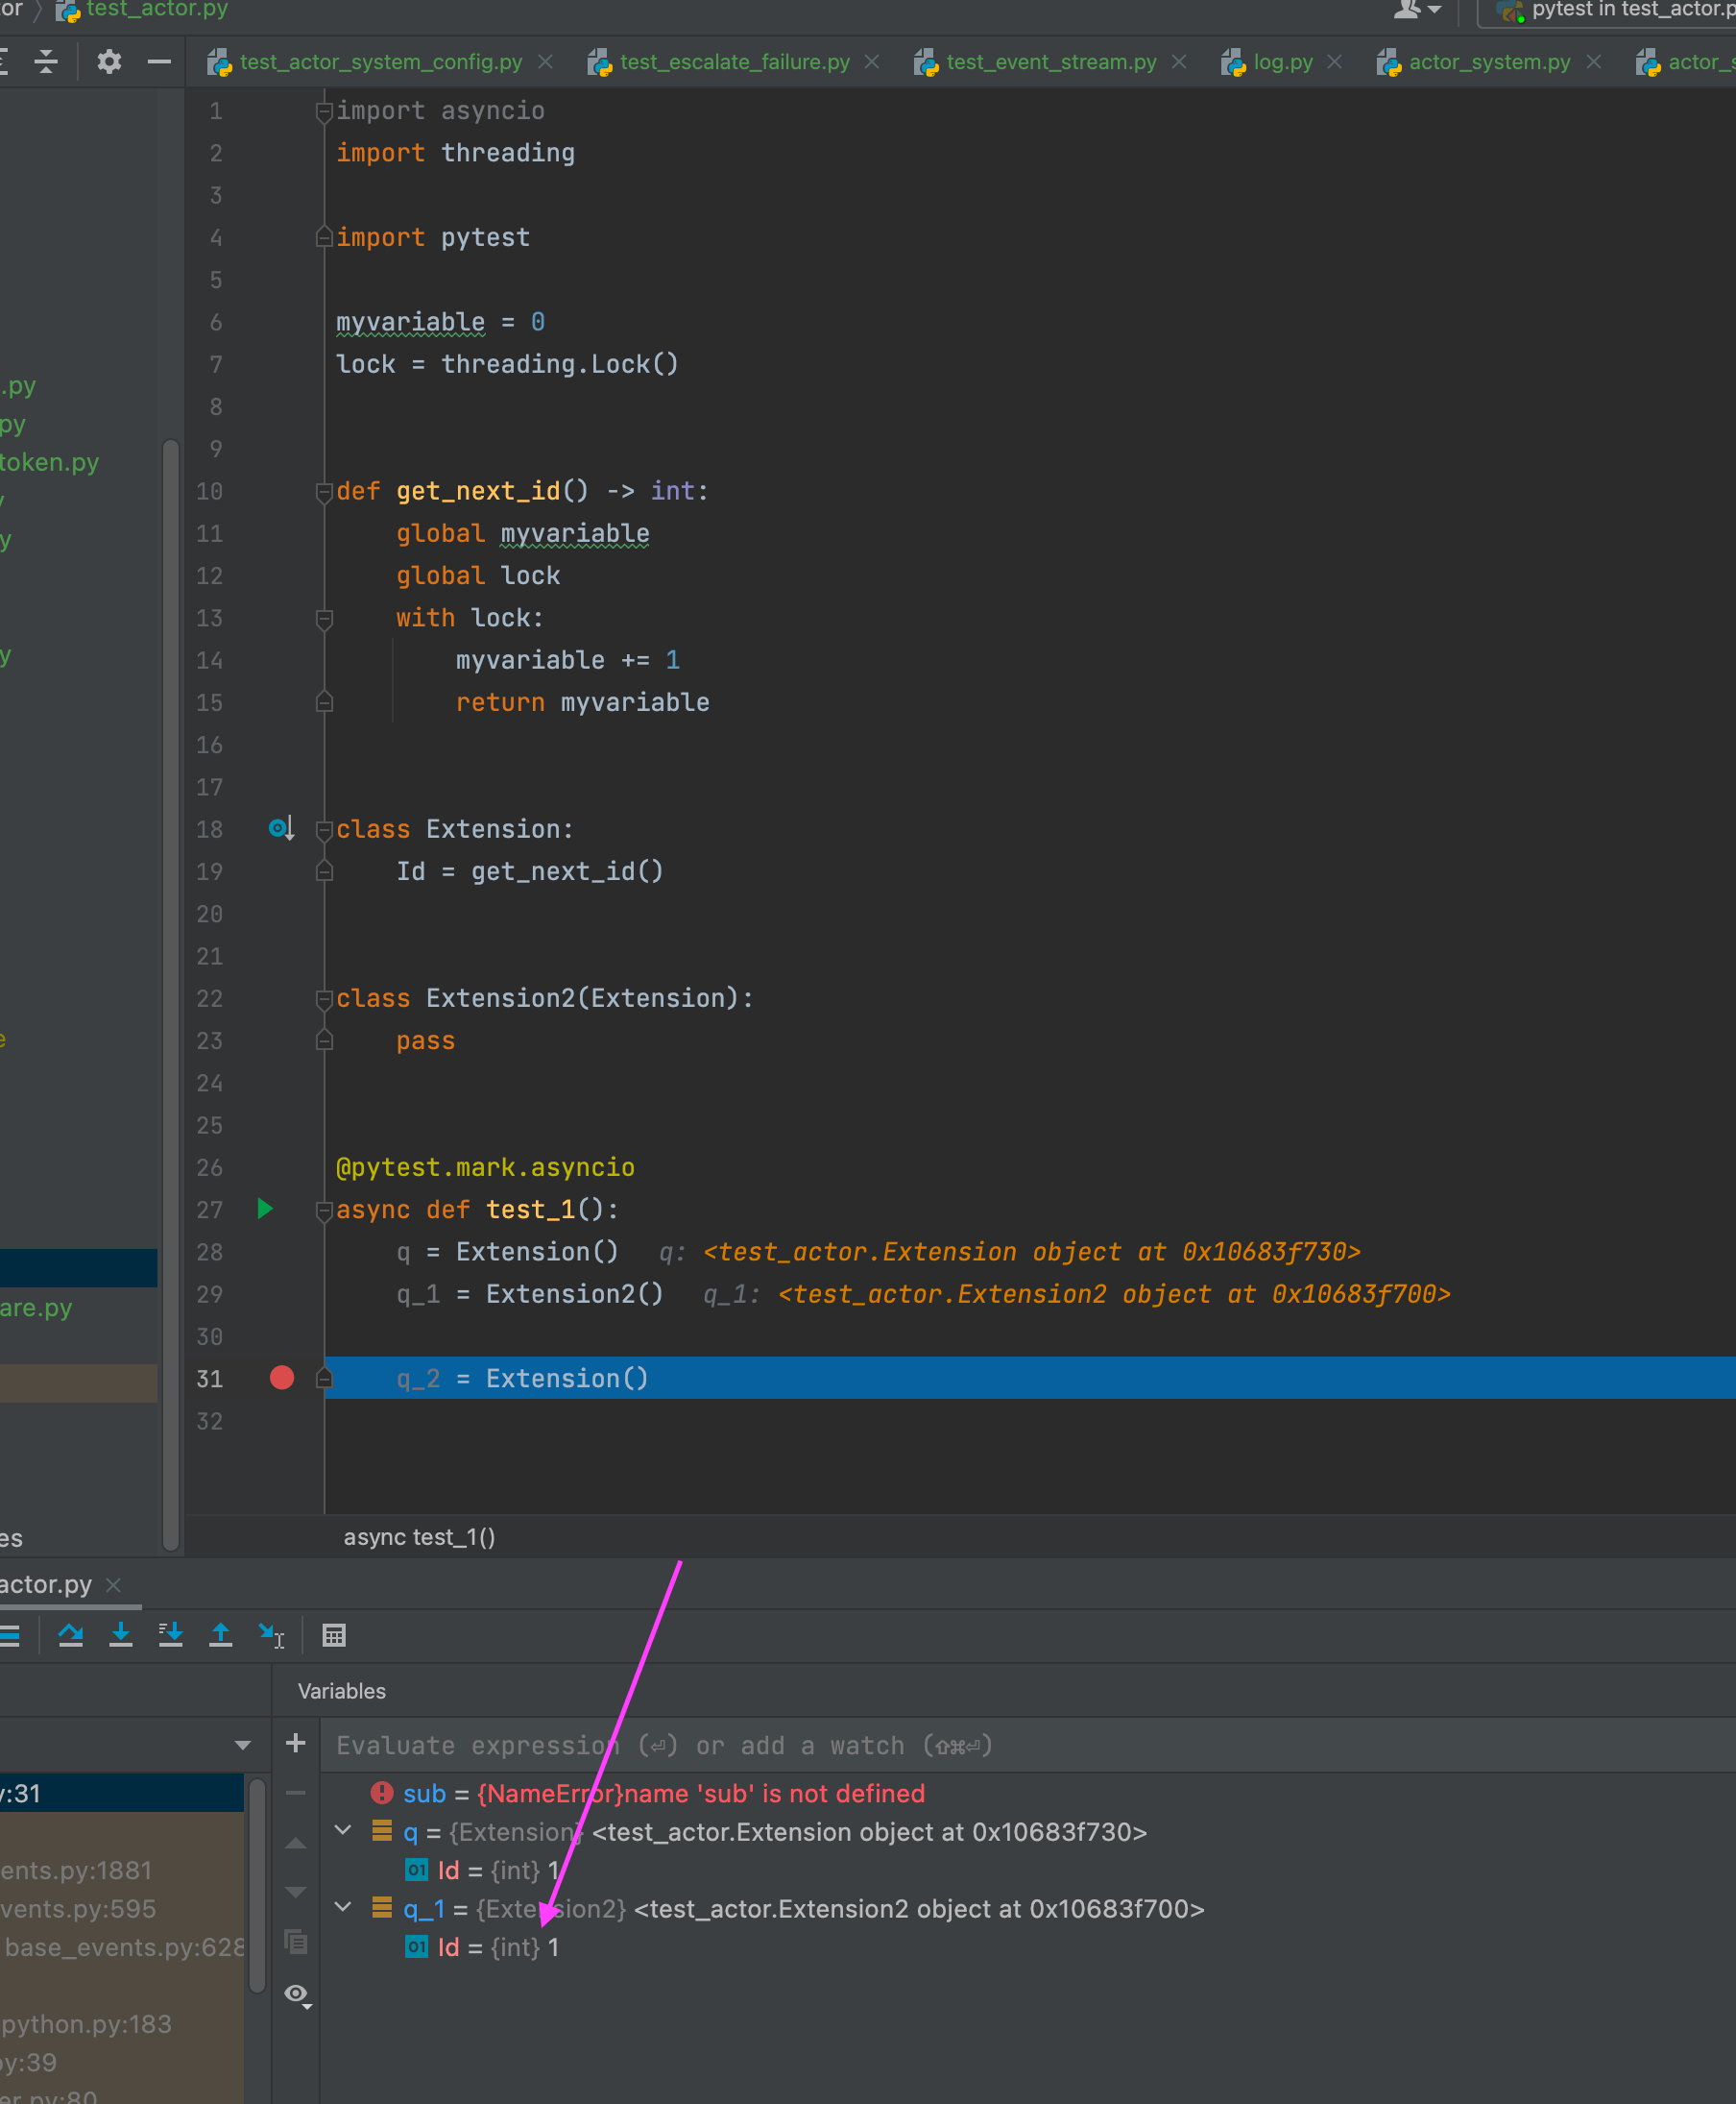Open the thread frames dropdown arrow
The width and height of the screenshot is (1736, 2104).
coord(243,1745)
